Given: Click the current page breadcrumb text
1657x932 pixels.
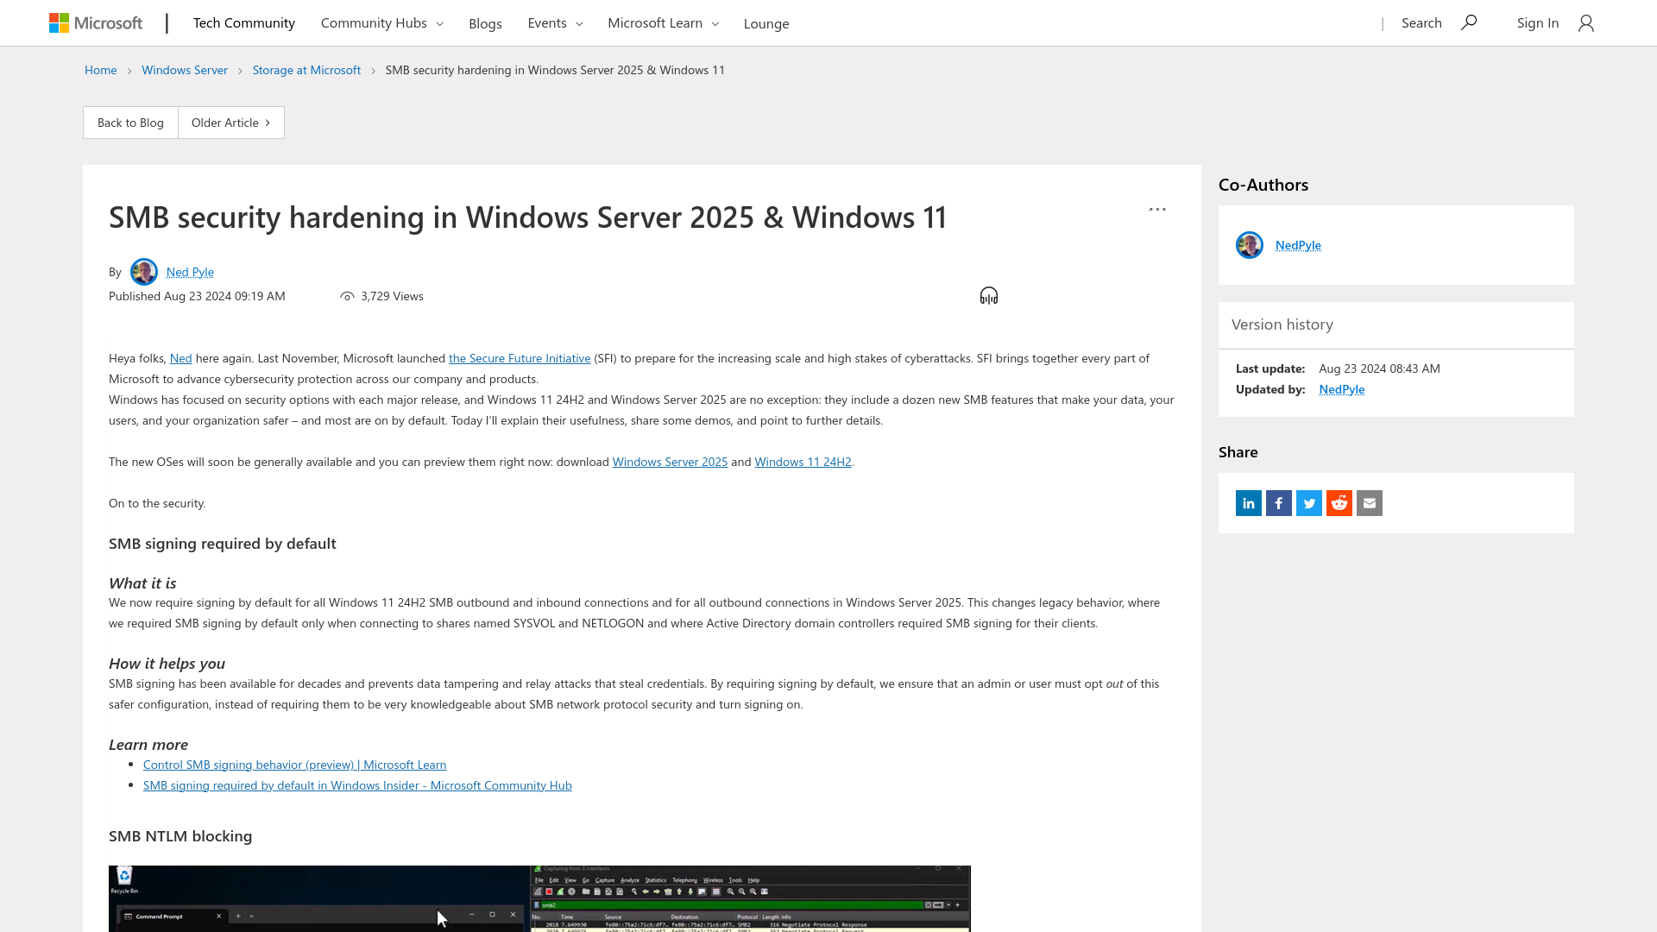Looking at the screenshot, I should pyautogui.click(x=555, y=70).
